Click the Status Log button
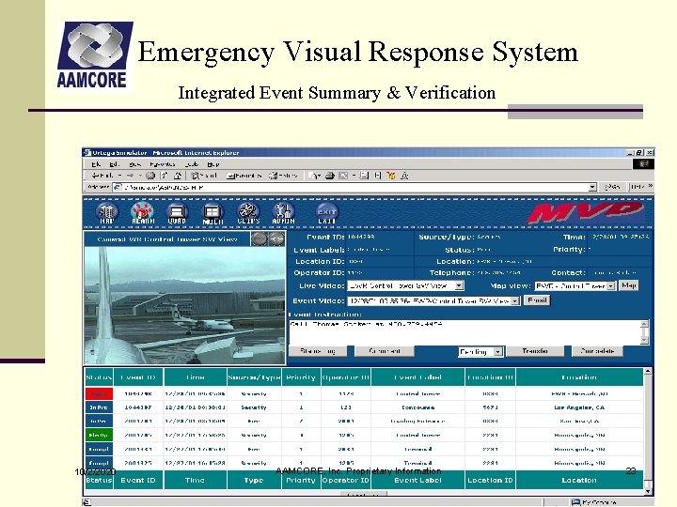 (x=318, y=351)
